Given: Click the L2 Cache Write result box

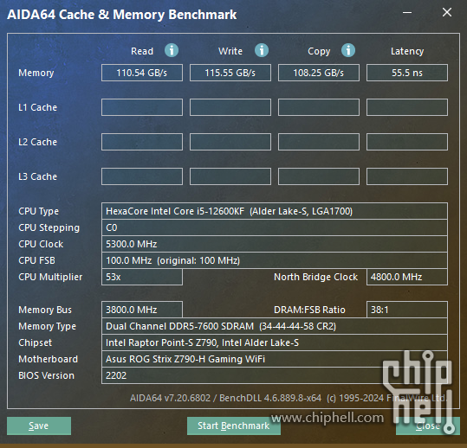Looking at the screenshot, I should tap(230, 142).
